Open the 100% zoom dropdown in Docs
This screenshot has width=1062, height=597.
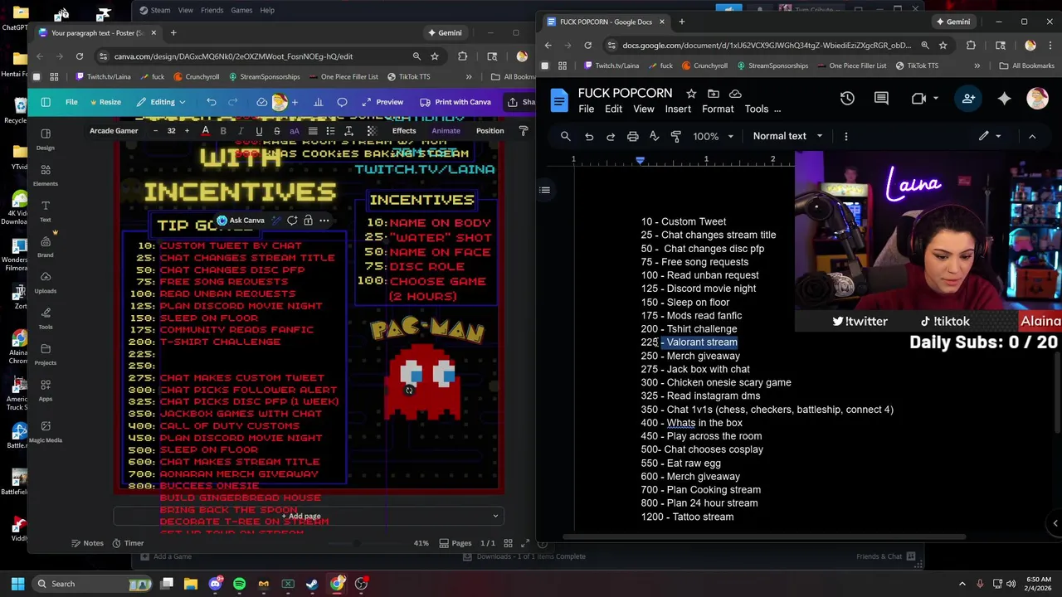tap(714, 136)
